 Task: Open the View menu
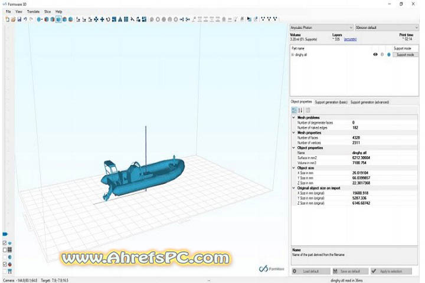[19, 12]
